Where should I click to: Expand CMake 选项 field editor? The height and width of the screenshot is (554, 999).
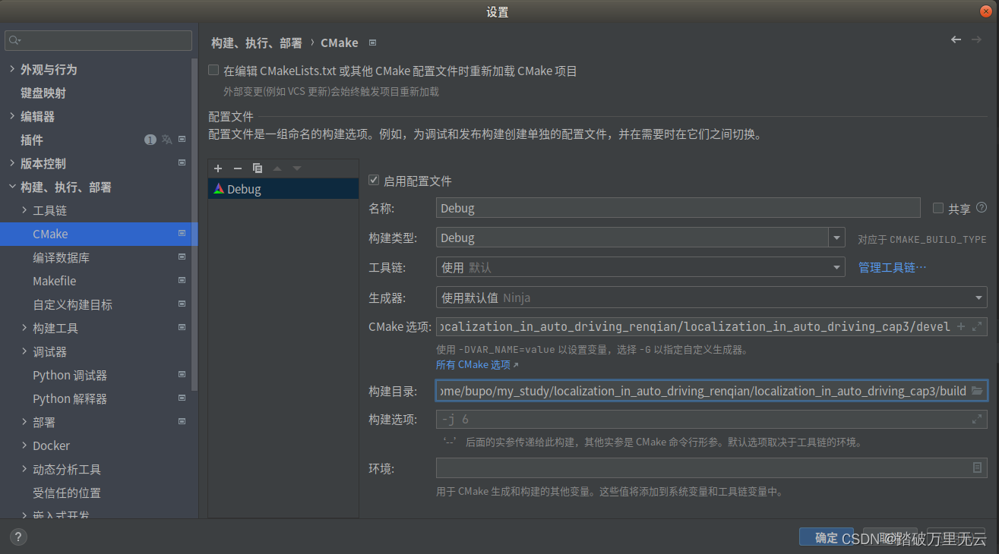coord(978,326)
